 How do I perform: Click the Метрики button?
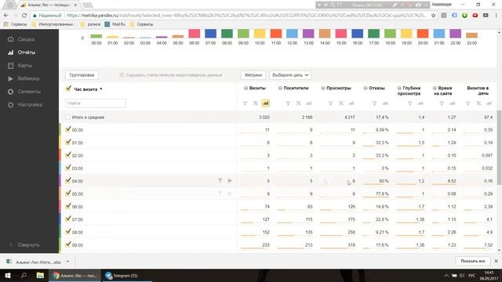(253, 75)
